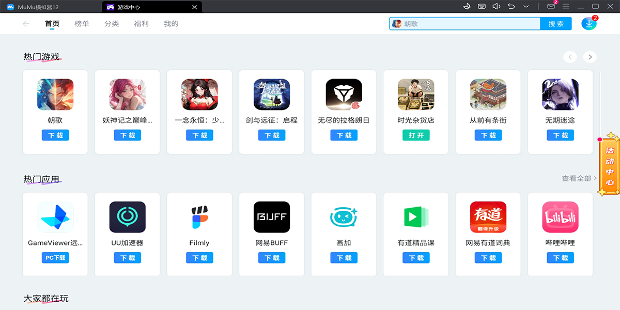
Task: Switch to the 榜单 tab
Action: [82, 24]
